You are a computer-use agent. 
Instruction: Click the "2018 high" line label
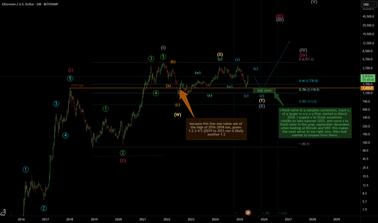coord(77,85)
